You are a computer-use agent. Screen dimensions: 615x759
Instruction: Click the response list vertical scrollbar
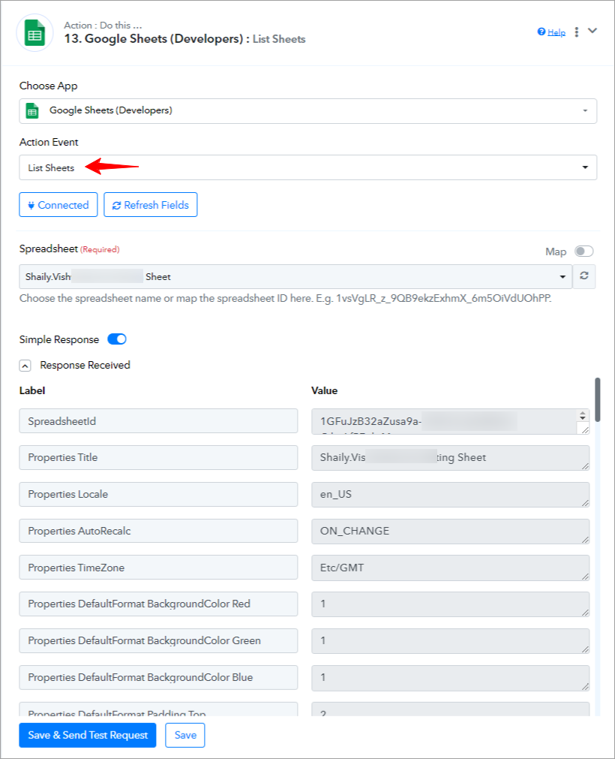pos(598,400)
